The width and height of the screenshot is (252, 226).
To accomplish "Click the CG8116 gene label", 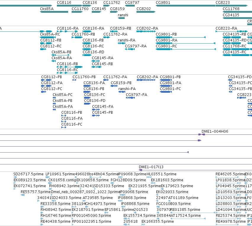I will coord(64,3).
